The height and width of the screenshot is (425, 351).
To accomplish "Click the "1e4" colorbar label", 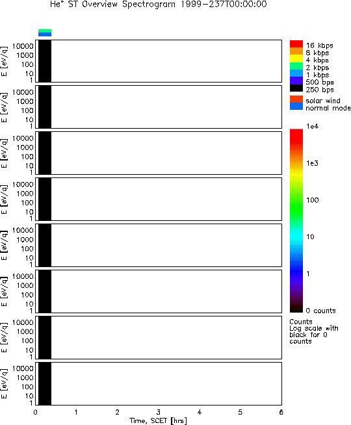I will tap(312, 126).
